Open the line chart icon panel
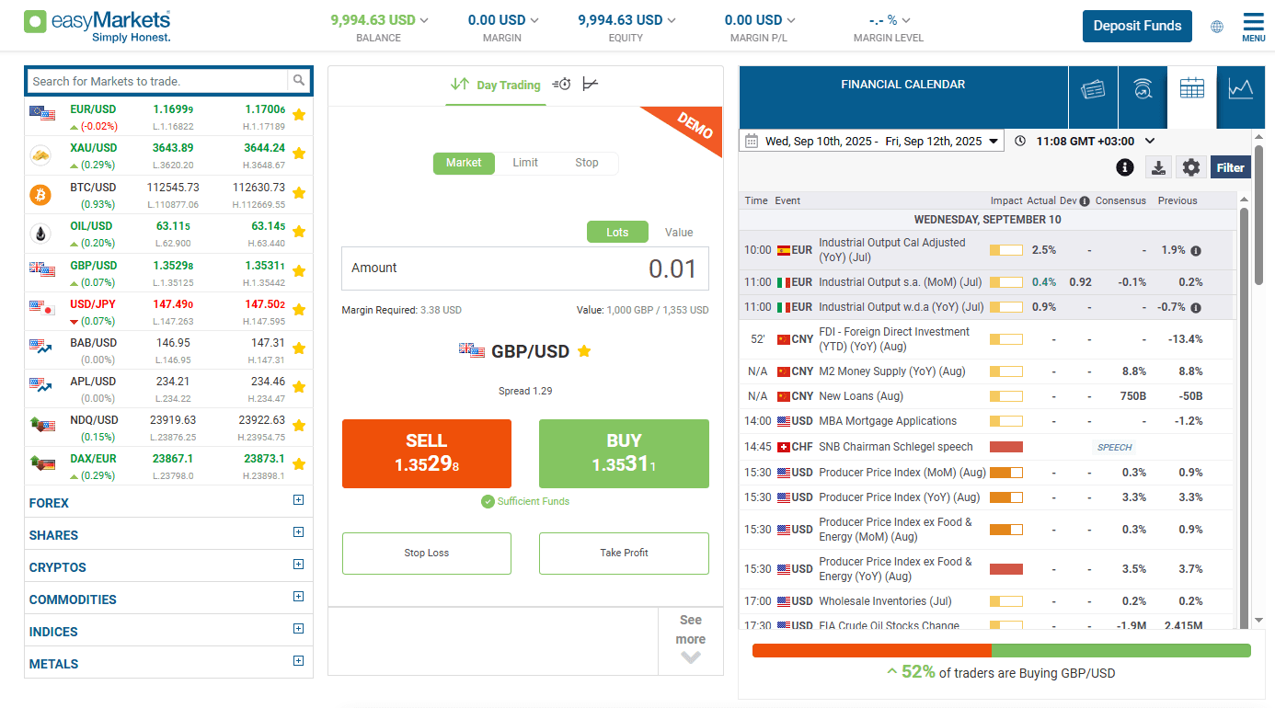 pos(1241,89)
